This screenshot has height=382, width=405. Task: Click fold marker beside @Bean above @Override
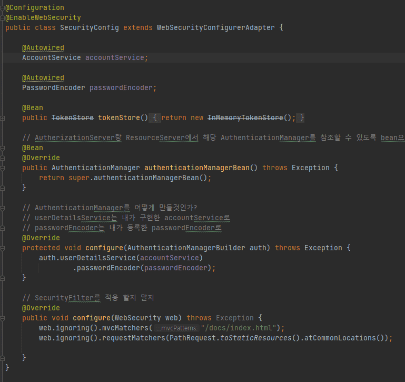(2, 149)
